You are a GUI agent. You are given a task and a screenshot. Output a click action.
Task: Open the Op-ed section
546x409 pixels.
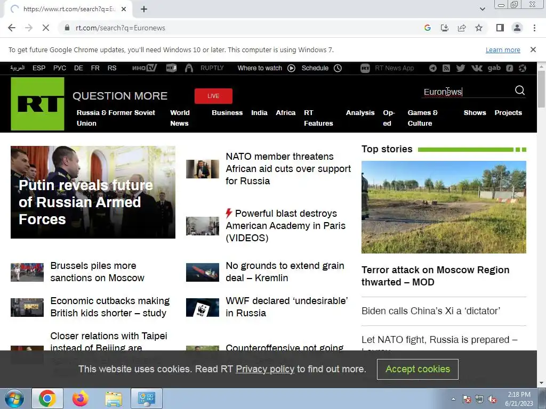389,118
